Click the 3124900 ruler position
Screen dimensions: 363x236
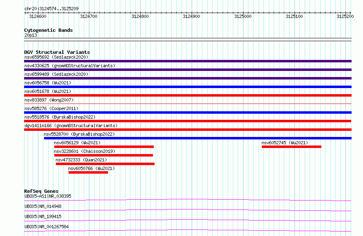191,16
